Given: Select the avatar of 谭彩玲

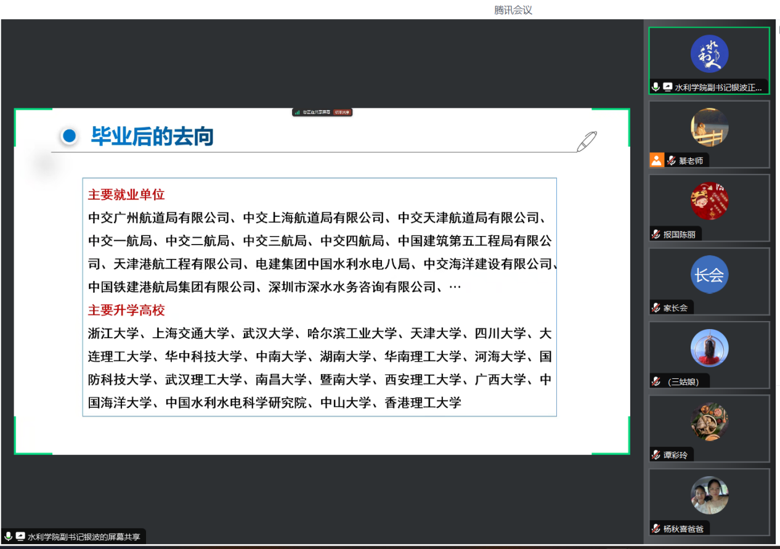Looking at the screenshot, I should pos(709,421).
